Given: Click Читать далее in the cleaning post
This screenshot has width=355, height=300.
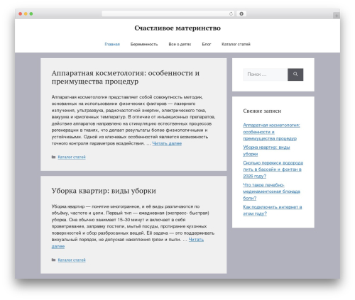Looking at the screenshot, I should [196, 240].
